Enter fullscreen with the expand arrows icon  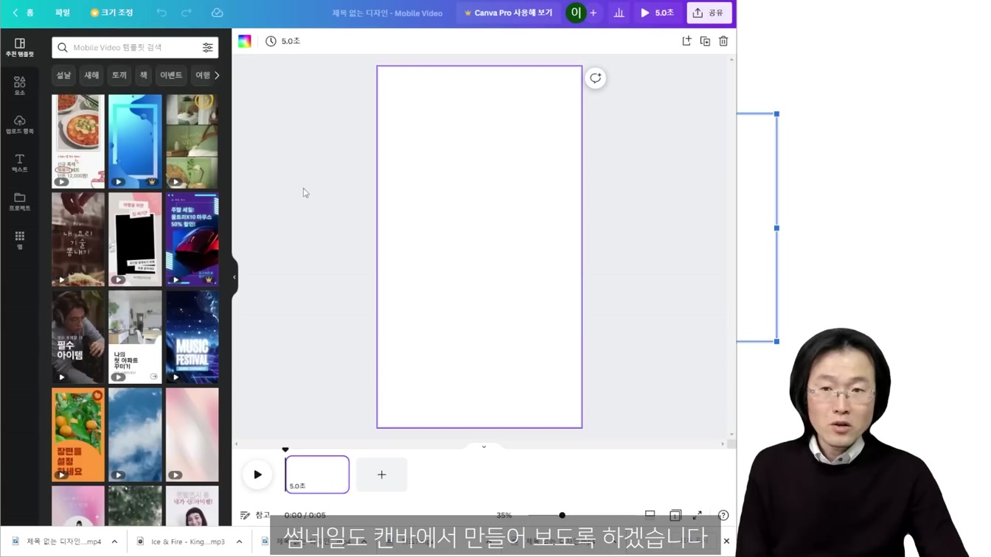coord(698,515)
